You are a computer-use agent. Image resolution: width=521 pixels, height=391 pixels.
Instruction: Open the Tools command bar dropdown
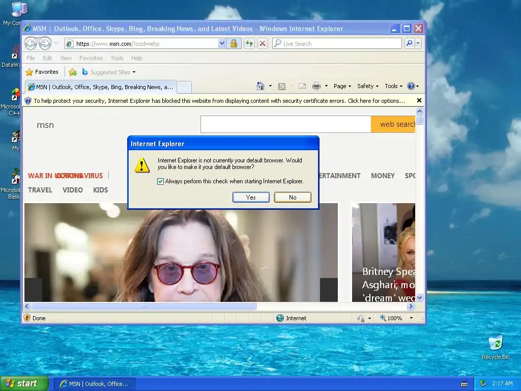(x=393, y=86)
